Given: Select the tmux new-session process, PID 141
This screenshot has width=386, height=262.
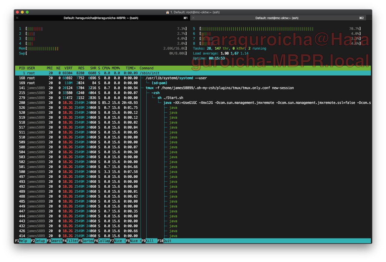Looking at the screenshot, I should click(x=193, y=88).
